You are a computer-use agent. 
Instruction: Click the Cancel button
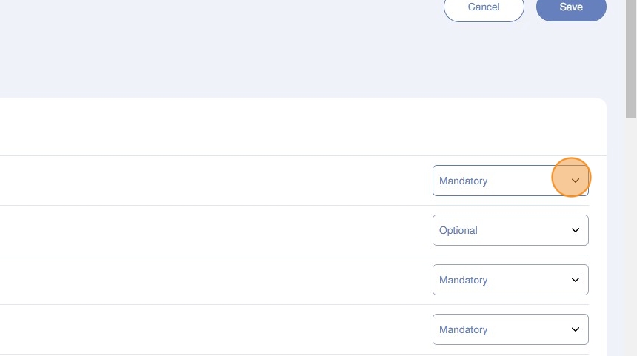(x=484, y=7)
